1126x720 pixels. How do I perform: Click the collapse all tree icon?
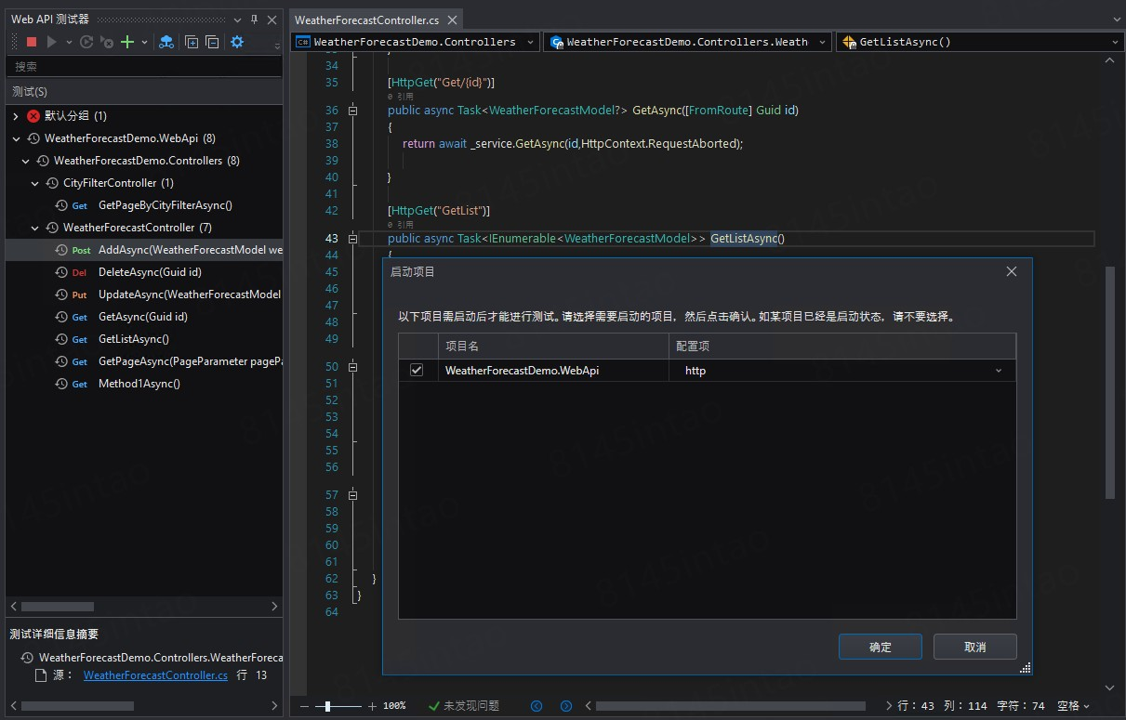212,42
